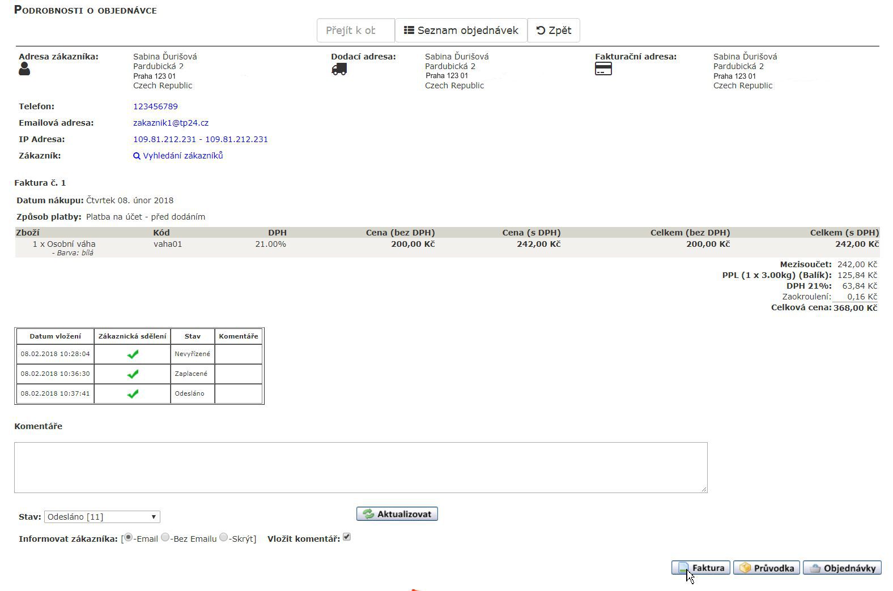Open the Stav status dropdown

click(x=102, y=517)
